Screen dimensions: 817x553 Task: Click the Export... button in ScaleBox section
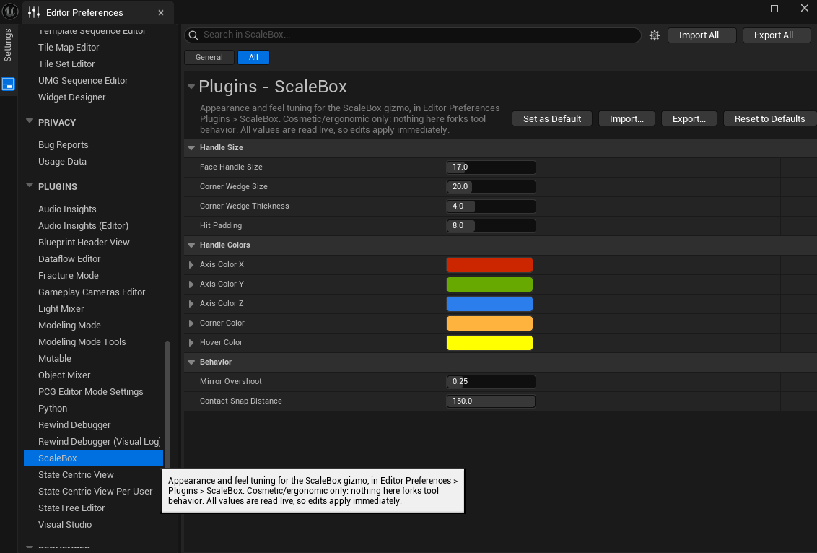click(x=689, y=119)
